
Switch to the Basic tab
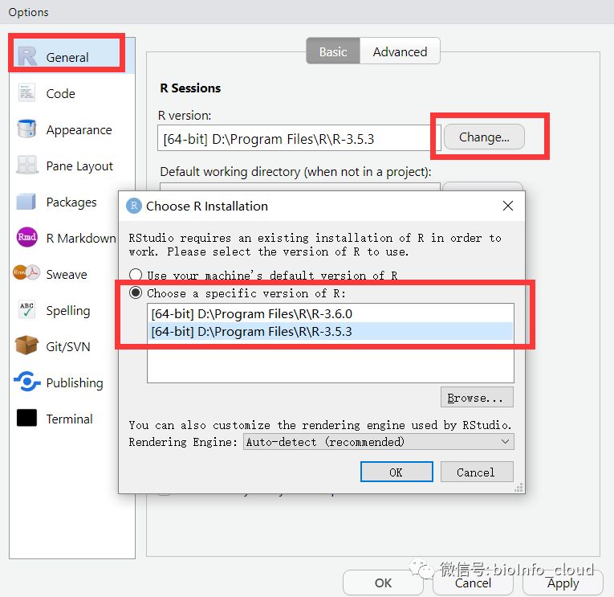(333, 51)
